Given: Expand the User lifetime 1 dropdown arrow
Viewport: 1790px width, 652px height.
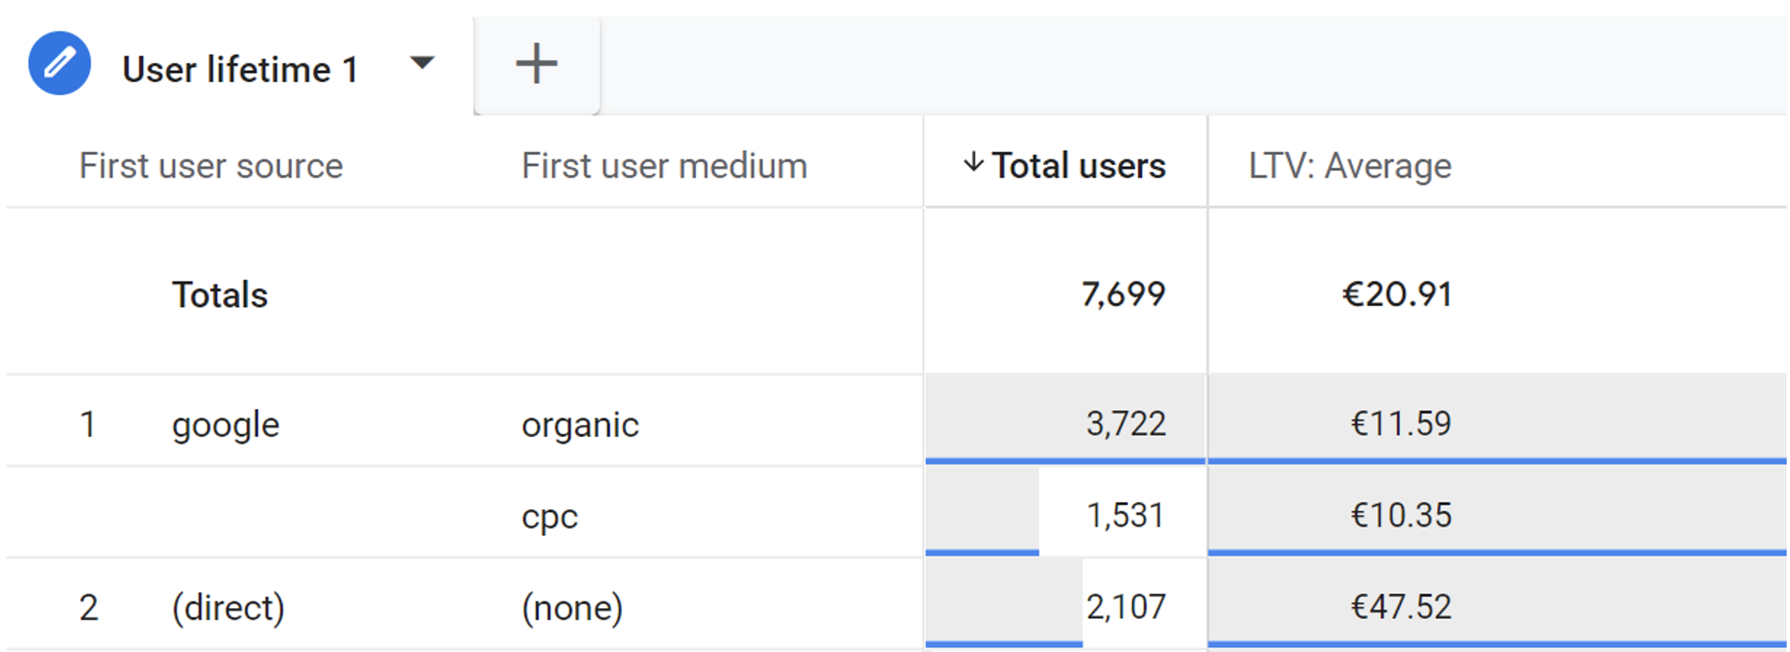Looking at the screenshot, I should (422, 63).
